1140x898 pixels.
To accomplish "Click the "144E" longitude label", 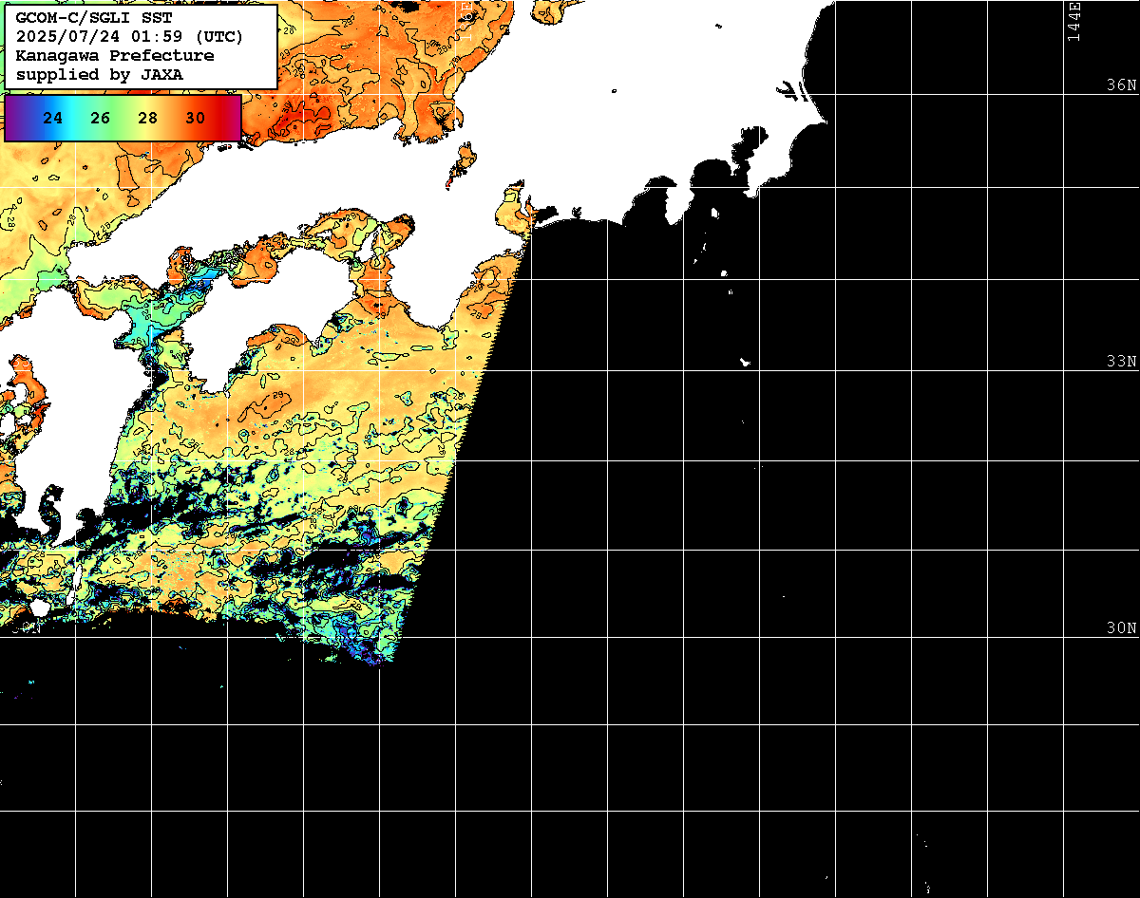I will pyautogui.click(x=1073, y=21).
